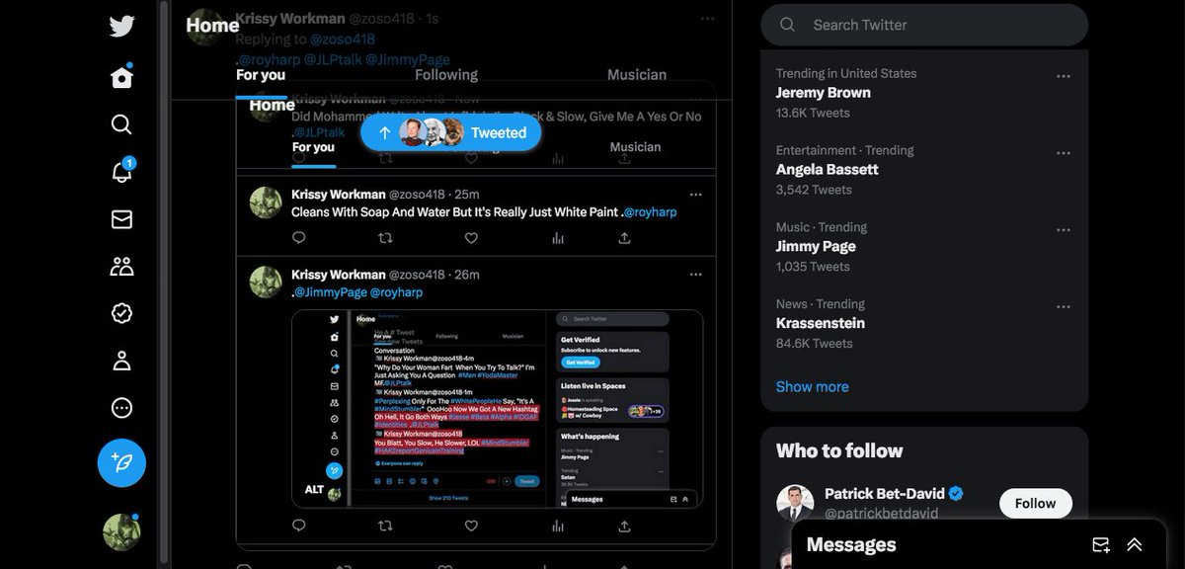1185x569 pixels.
Task: Like the 26m screenshot tweet
Action: tap(471, 526)
